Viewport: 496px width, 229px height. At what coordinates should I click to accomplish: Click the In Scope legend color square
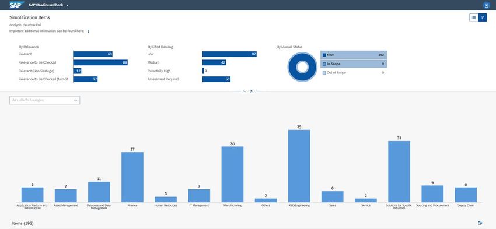pos(324,64)
